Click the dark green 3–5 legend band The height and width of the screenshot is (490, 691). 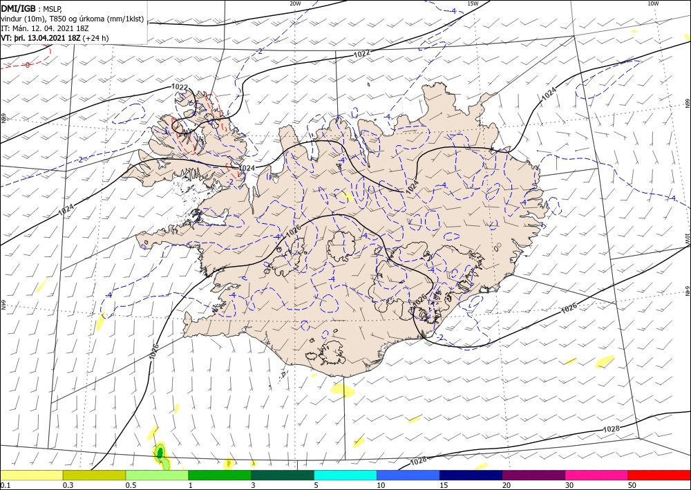click(x=283, y=475)
